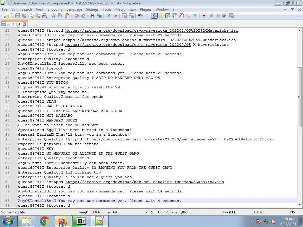Viewport: 303px width, 227px height.
Task: Click the UTF-8 encoding status field
Action: (x=259, y=212)
